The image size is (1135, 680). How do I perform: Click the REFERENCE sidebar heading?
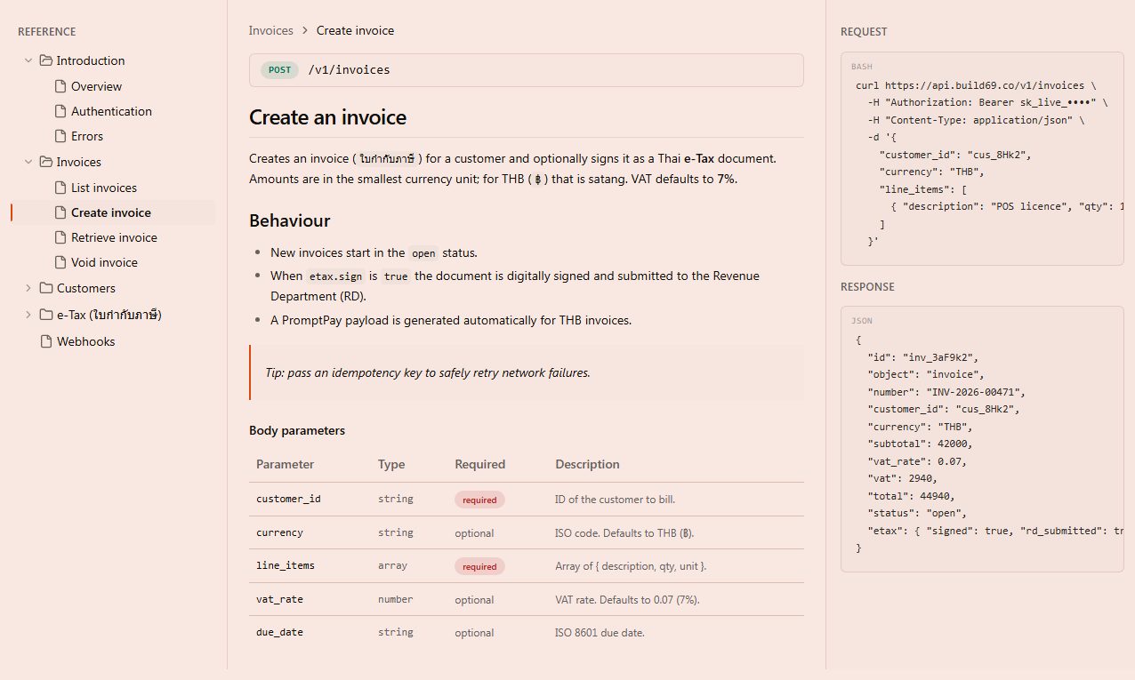pos(46,31)
